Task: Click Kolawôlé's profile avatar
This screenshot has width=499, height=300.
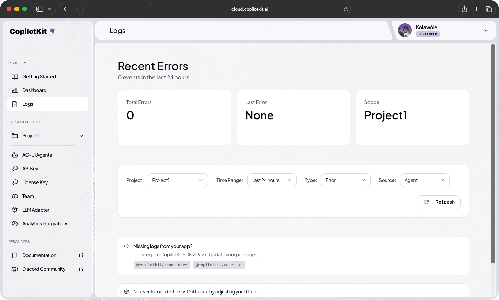Action: click(x=405, y=30)
